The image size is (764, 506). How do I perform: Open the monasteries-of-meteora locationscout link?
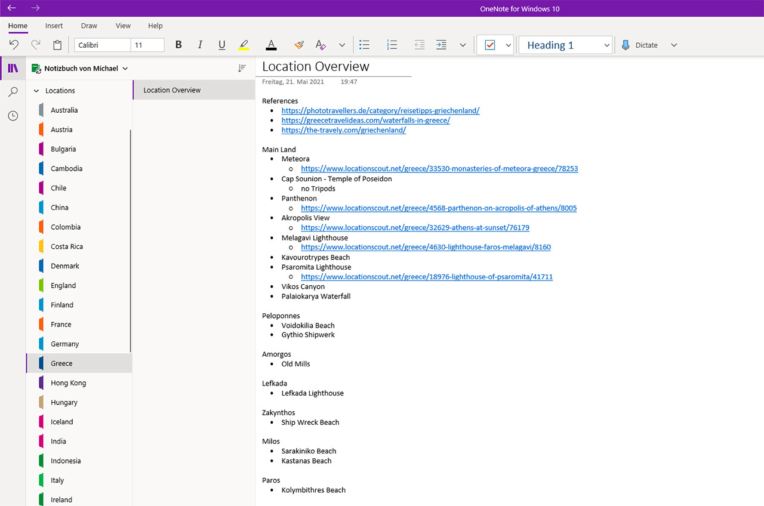pos(439,169)
